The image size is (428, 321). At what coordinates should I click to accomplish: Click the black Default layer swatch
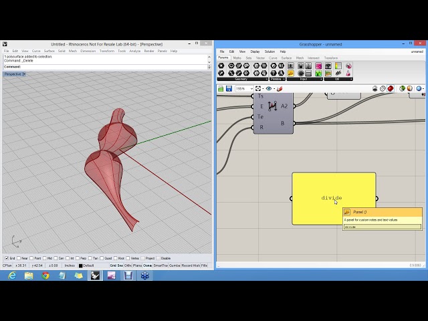pos(80,265)
